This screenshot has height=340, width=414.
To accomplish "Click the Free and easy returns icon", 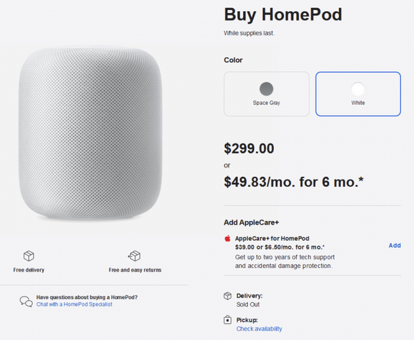I will click(135, 256).
